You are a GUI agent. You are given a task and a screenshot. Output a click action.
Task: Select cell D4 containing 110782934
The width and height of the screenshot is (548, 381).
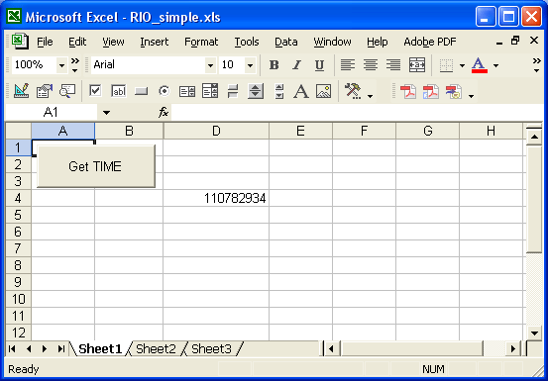point(216,198)
